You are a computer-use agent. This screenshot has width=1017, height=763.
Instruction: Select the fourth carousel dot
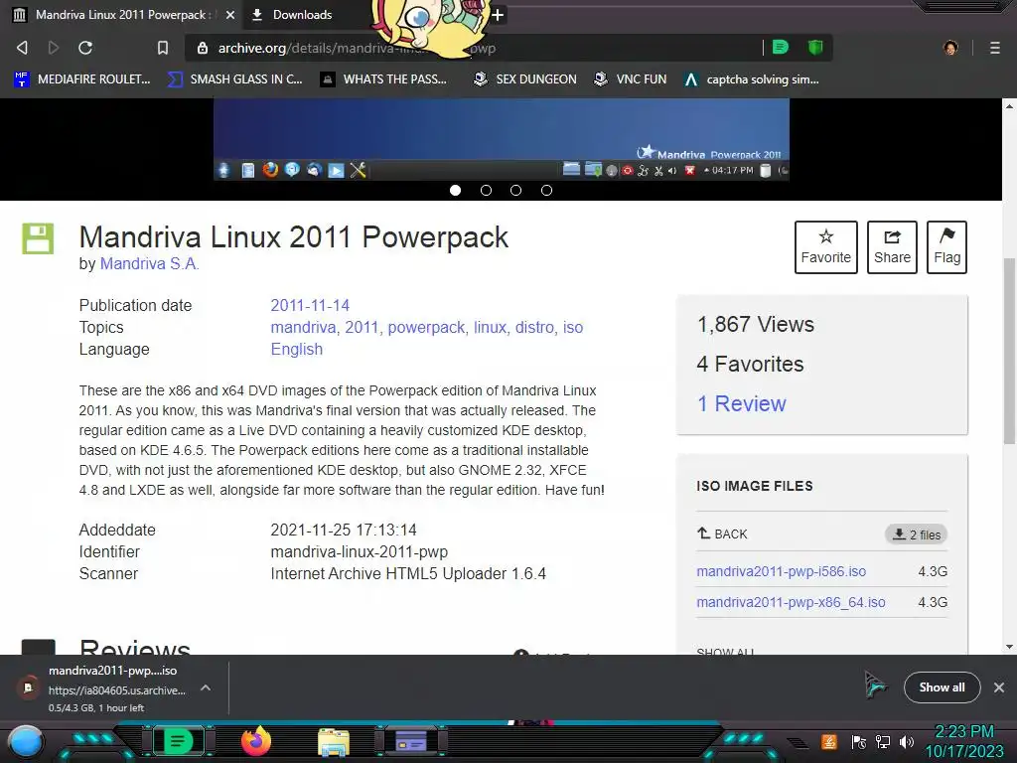pyautogui.click(x=547, y=190)
